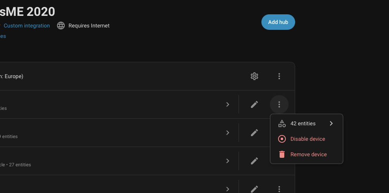The height and width of the screenshot is (193, 389).
Task: Open three-dot menu in the bottommost row
Action: coord(279,189)
